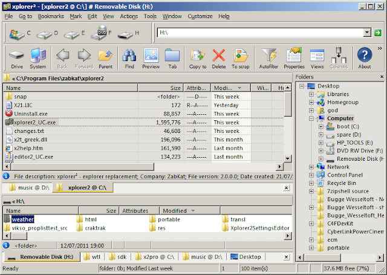The width and height of the screenshot is (387, 275).
Task: Switch to Desktop bottom tab
Action: click(246, 257)
